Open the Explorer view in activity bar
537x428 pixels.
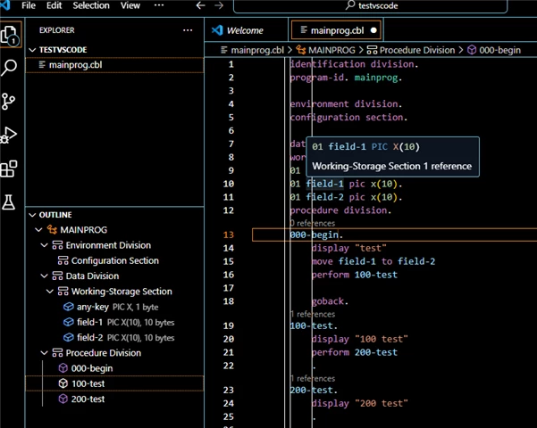point(9,35)
